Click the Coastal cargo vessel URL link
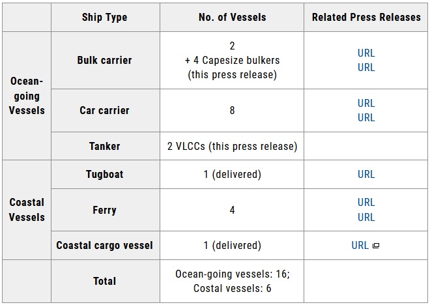This screenshot has height=305, width=430. click(x=360, y=246)
